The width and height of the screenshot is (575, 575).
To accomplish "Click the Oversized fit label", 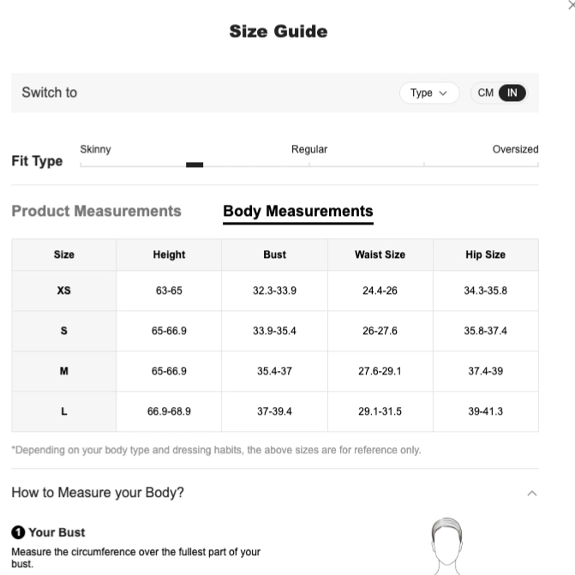I will click(x=515, y=149).
